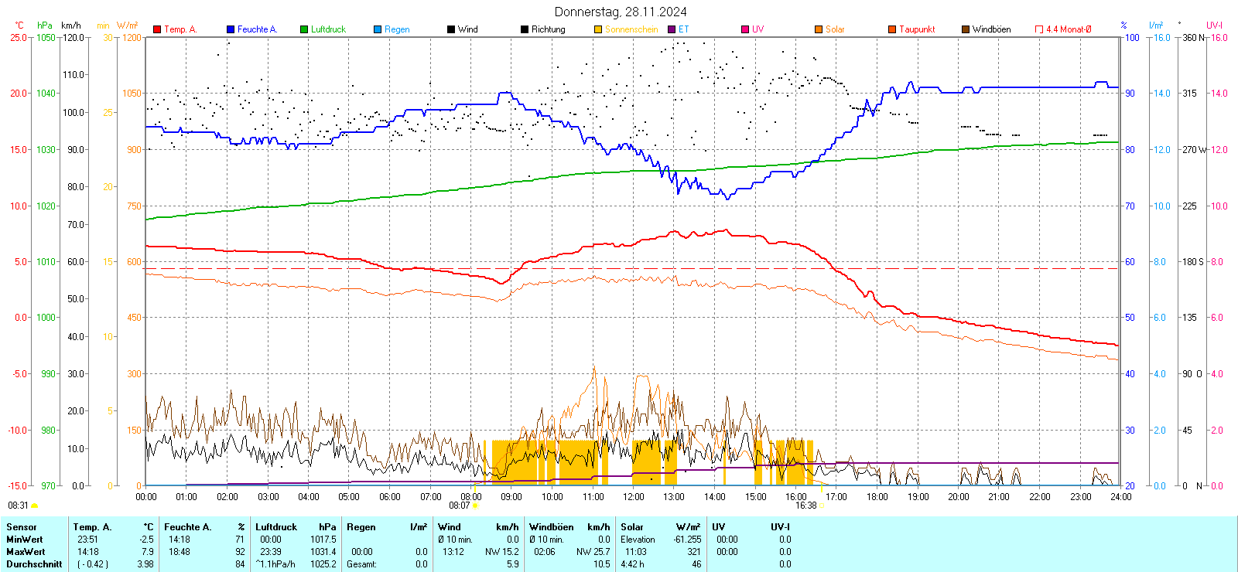
Task: Click the light blue Regen legend square
Action: coord(378,29)
